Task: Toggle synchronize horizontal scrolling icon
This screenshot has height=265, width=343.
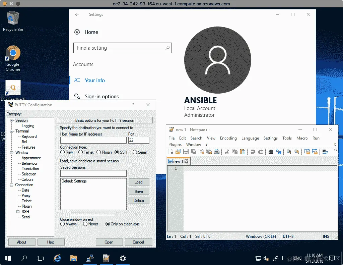Action: 315,152
